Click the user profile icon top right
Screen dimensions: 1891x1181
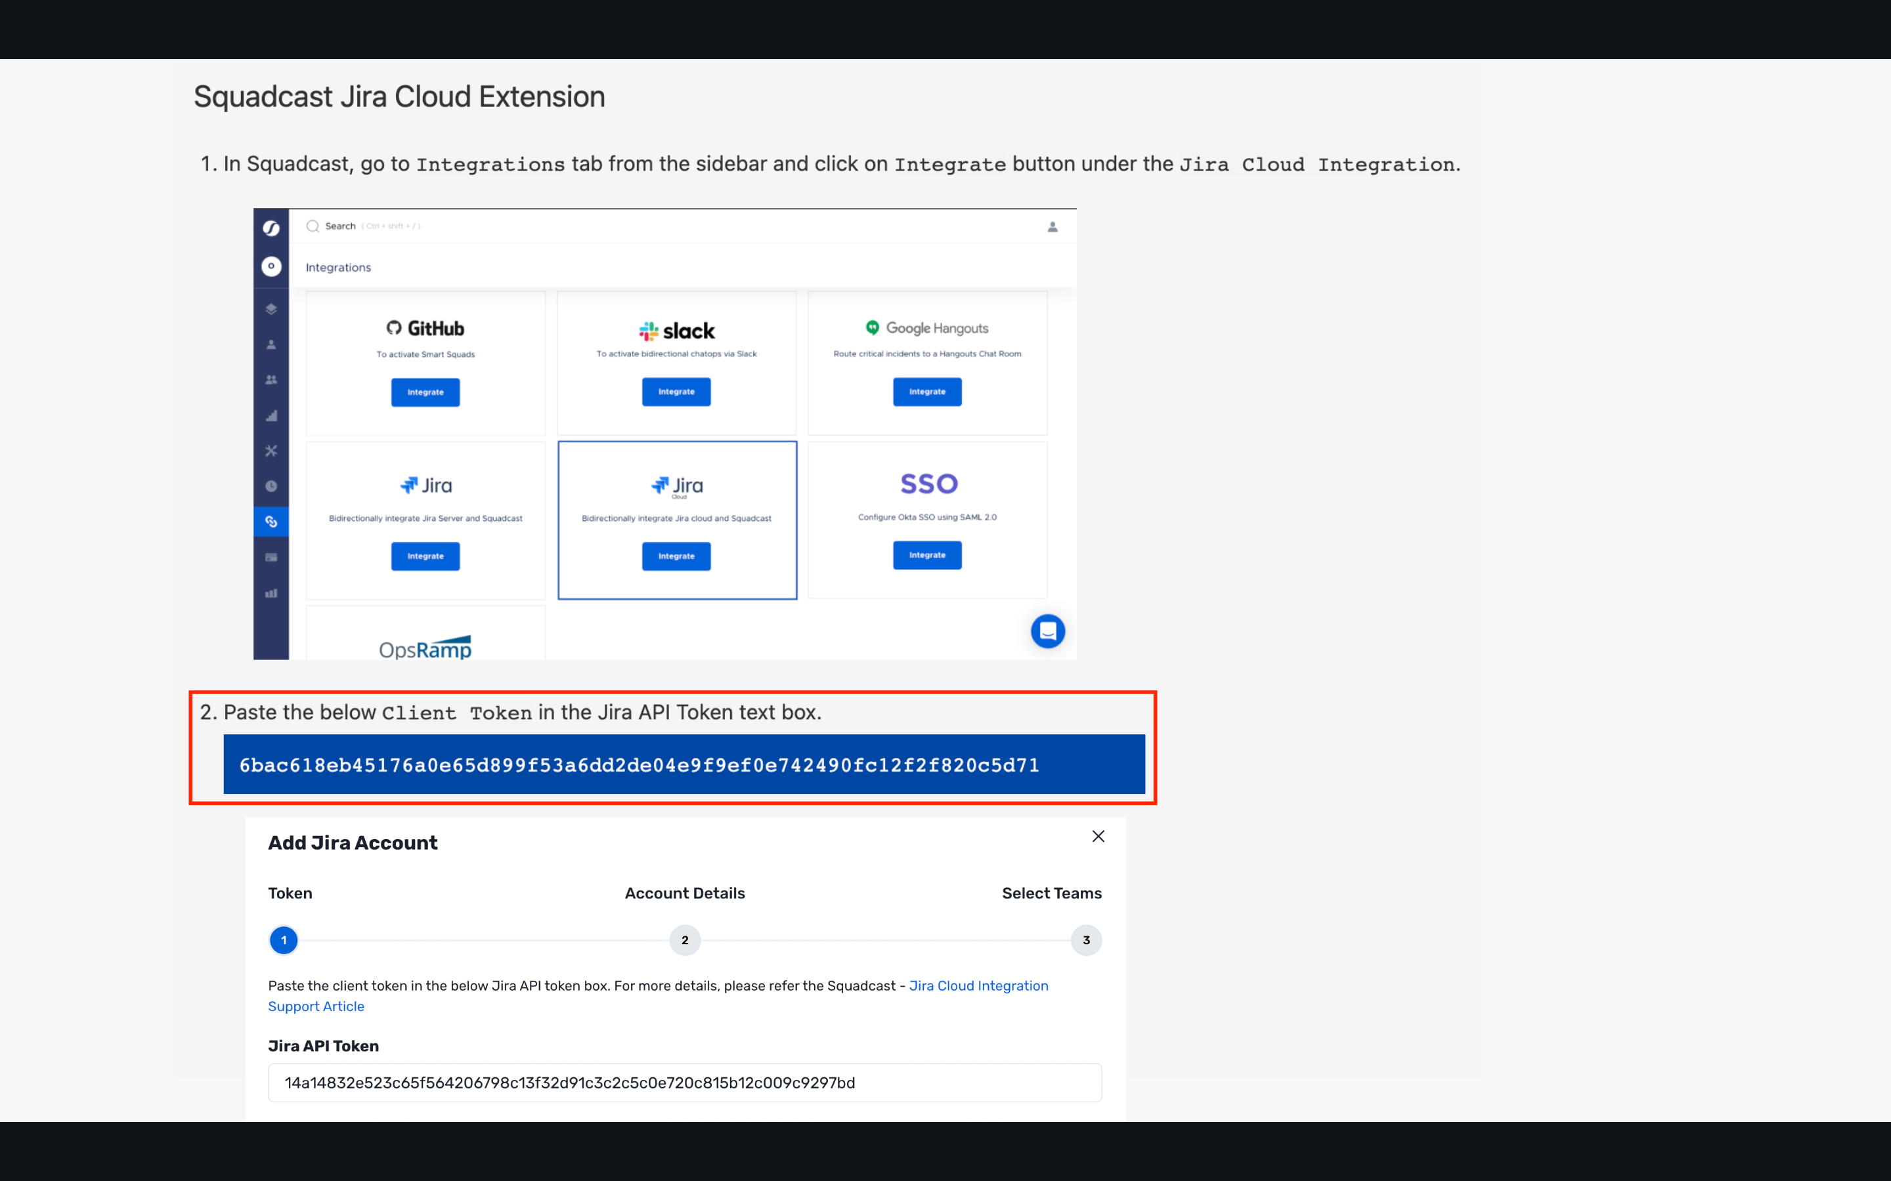(1052, 226)
